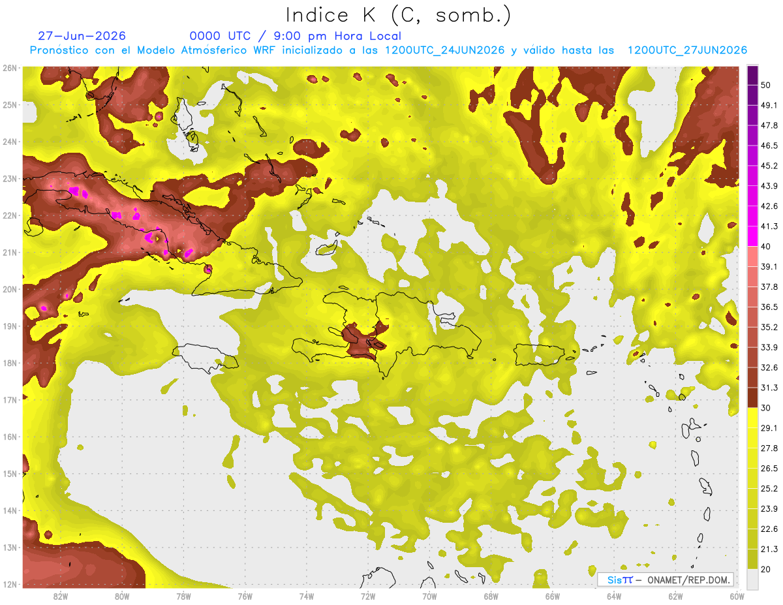Click the colorbar value 43.9
The image size is (783, 605).
[769, 186]
